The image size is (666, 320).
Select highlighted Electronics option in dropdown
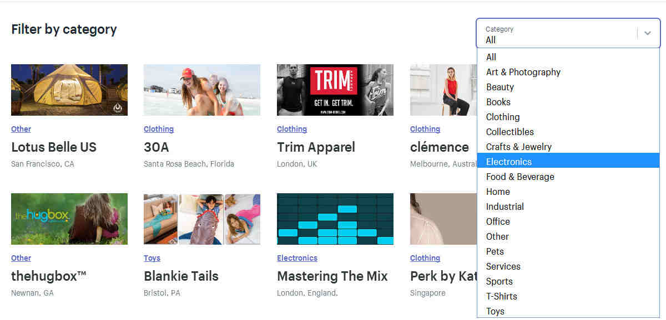(568, 162)
